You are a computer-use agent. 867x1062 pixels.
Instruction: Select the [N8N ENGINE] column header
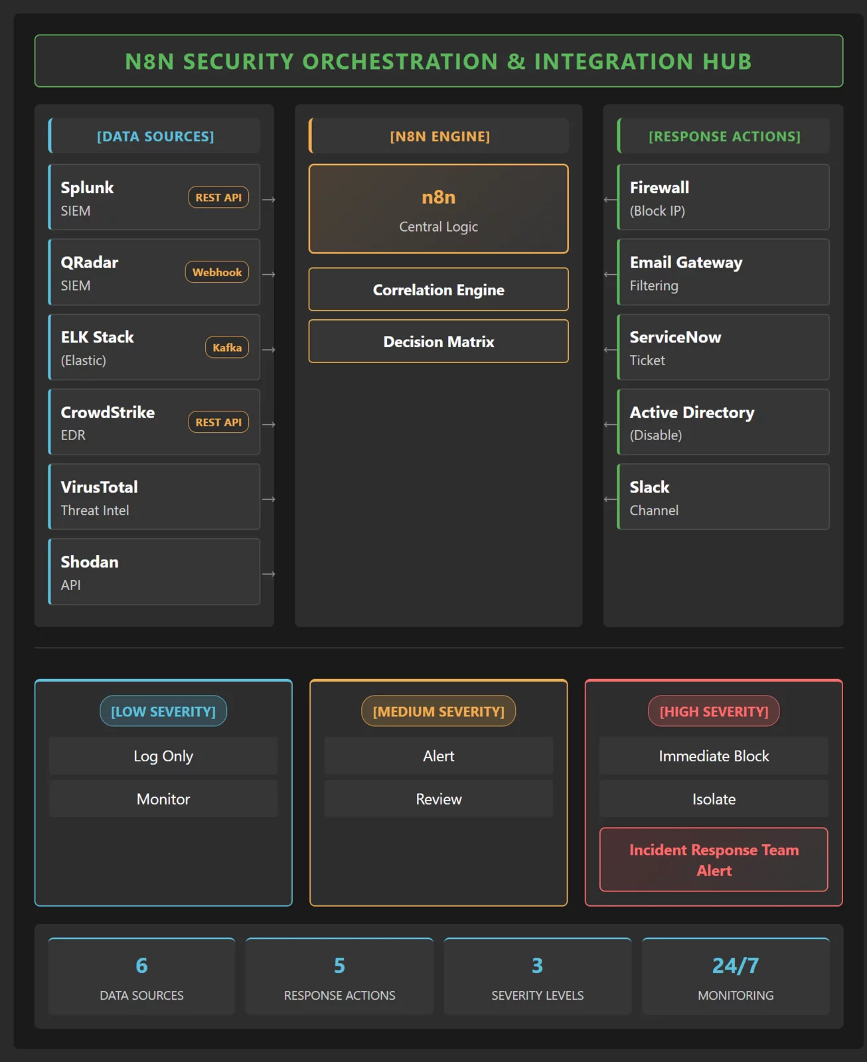tap(439, 136)
